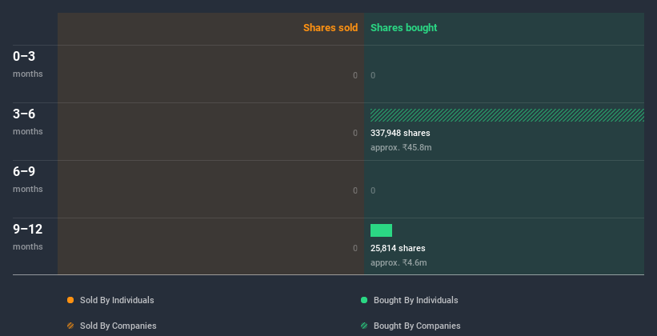657x336 pixels.
Task: Click the shares sold zero in 6–9 months
Action: pyautogui.click(x=355, y=190)
